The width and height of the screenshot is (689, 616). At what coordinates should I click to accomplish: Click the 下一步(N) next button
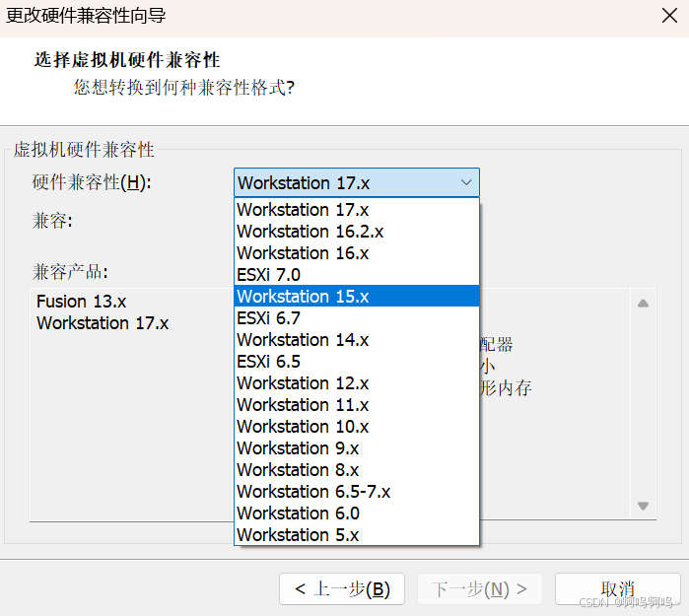(479, 588)
